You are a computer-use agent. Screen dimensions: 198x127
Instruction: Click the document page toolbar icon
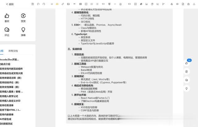click(183, 4)
